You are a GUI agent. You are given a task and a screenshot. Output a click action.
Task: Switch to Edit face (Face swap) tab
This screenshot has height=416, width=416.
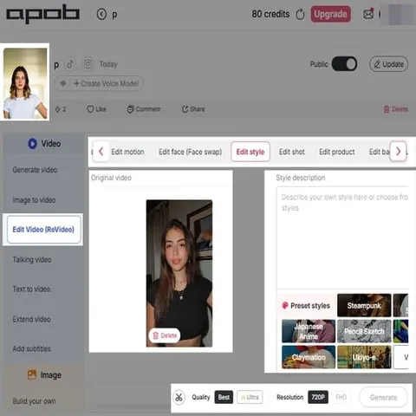coord(190,152)
